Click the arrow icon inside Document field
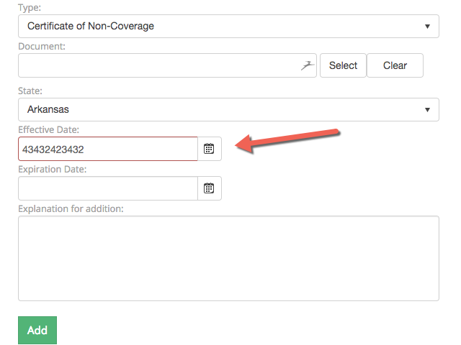The width and height of the screenshot is (461, 345). click(x=308, y=65)
